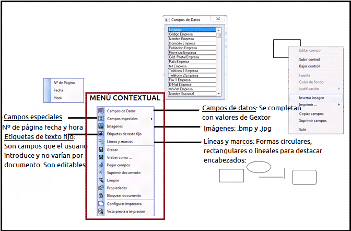Choose Suprimir campos in the field menu
Image resolution: width=351 pixels, height=231 pixels.
[x=315, y=121]
